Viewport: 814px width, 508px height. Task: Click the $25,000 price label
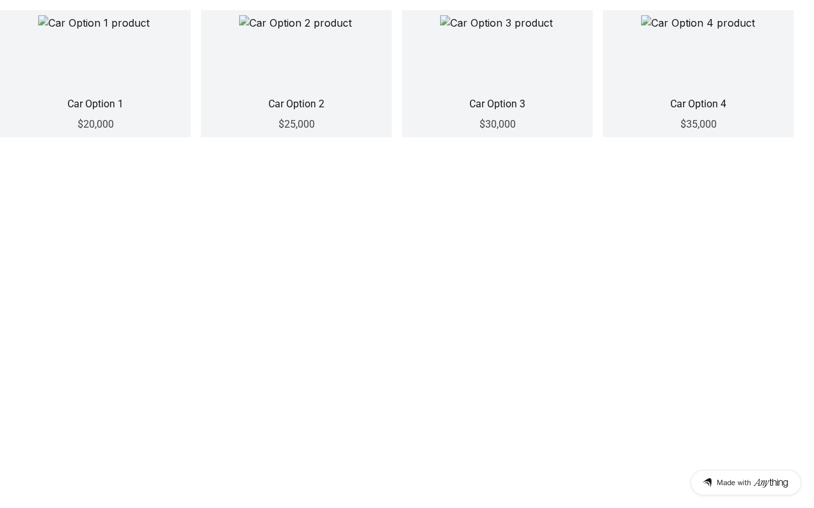coord(296,124)
